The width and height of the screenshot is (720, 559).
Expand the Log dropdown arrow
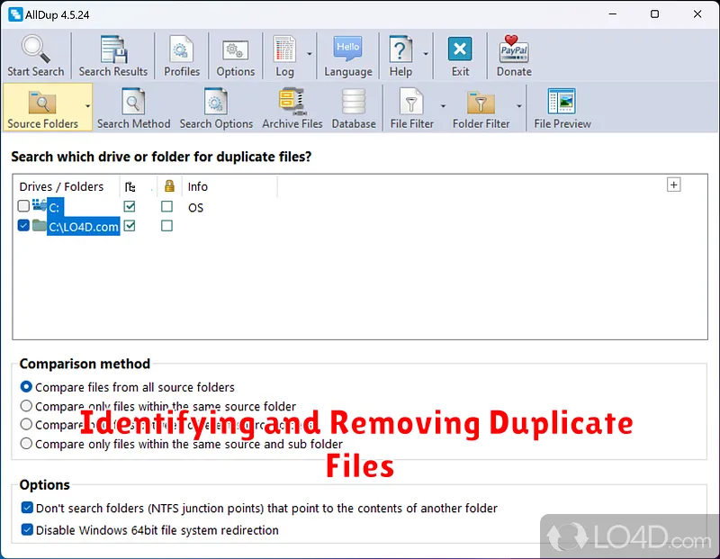tap(310, 53)
